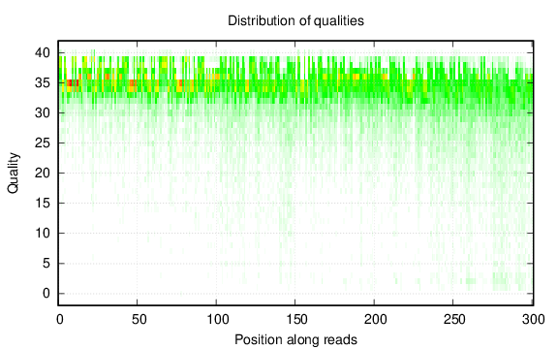558x349 pixels.
Task: Click the x-axis tick label 0
Action: (x=60, y=319)
